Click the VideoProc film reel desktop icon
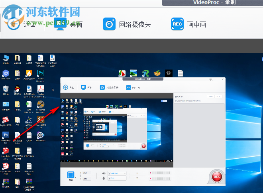263x193 pixels. (x=41, y=137)
